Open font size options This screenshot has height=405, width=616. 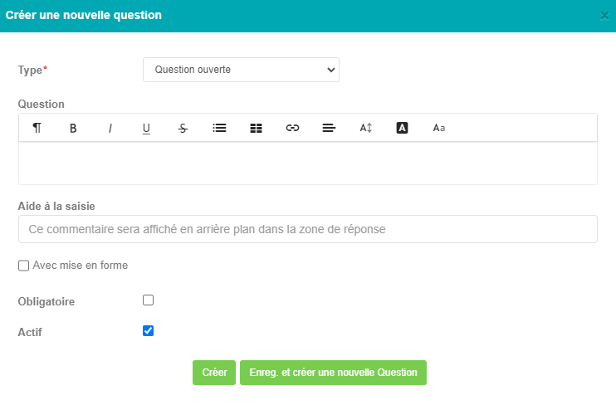click(366, 128)
